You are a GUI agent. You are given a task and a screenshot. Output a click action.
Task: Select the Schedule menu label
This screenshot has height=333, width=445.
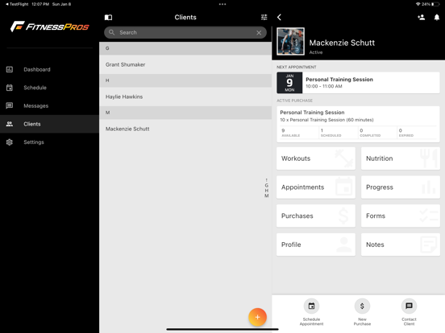35,88
